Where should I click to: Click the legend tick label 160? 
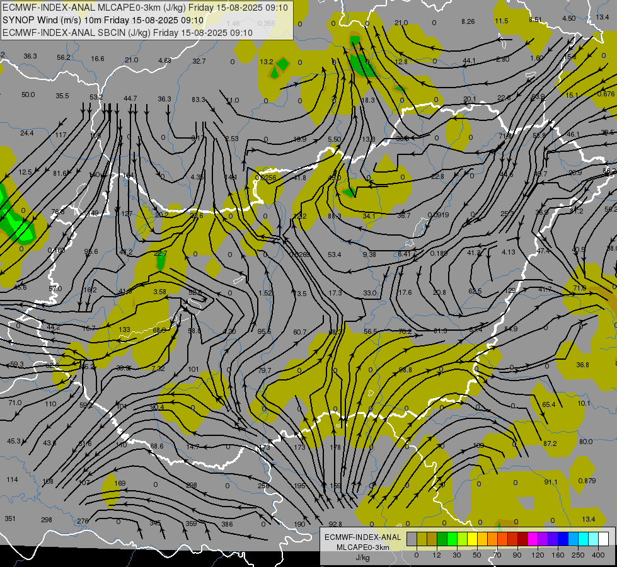558,555
